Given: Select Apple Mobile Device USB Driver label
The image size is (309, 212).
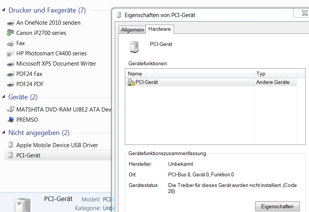Looking at the screenshot, I should [57, 145].
